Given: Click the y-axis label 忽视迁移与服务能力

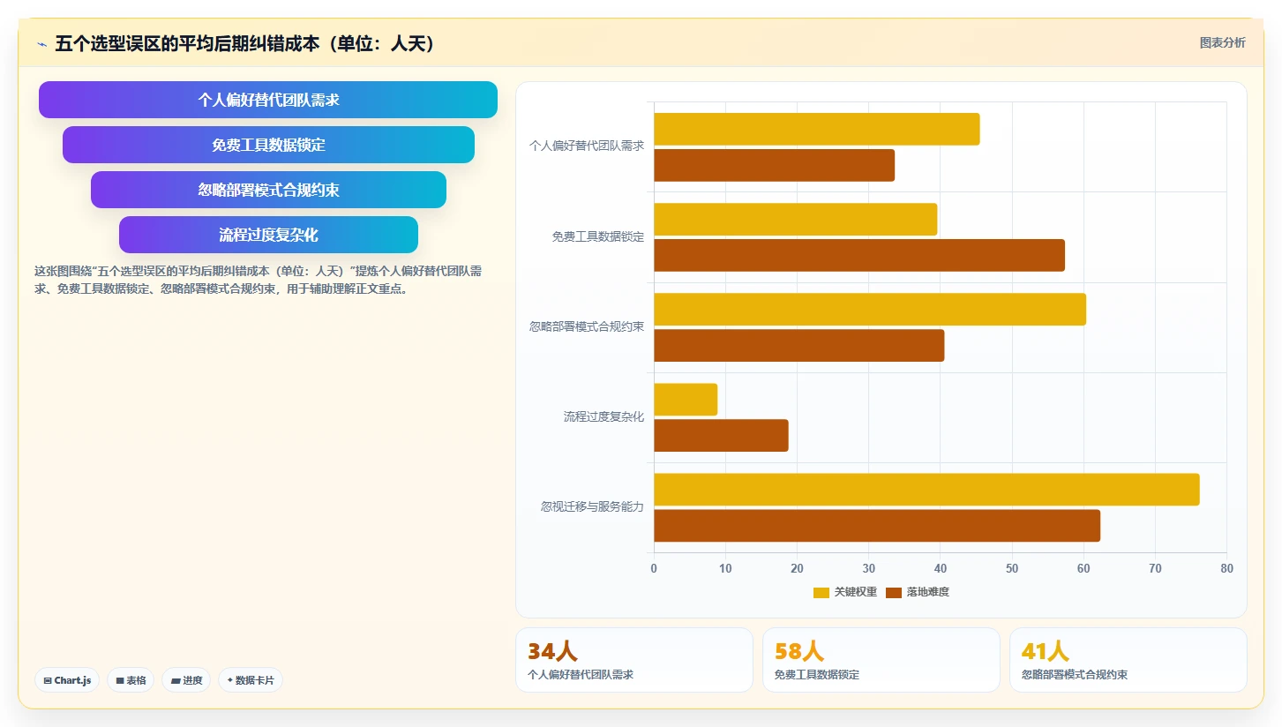Looking at the screenshot, I should pyautogui.click(x=592, y=506).
